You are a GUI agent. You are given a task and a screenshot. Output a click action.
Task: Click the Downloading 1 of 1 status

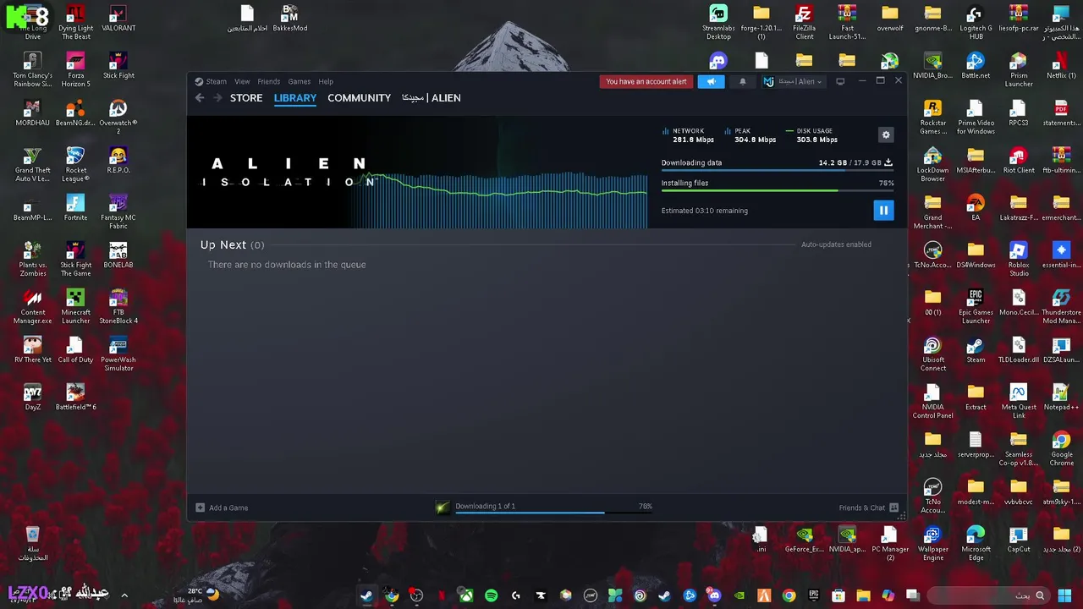(x=485, y=506)
